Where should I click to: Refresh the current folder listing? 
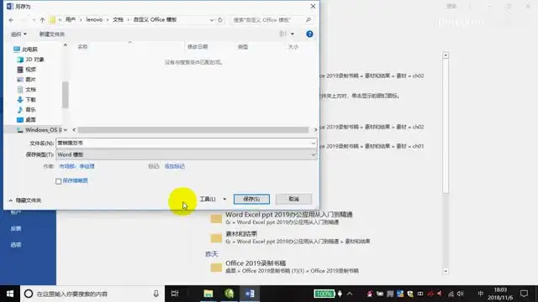click(x=220, y=20)
